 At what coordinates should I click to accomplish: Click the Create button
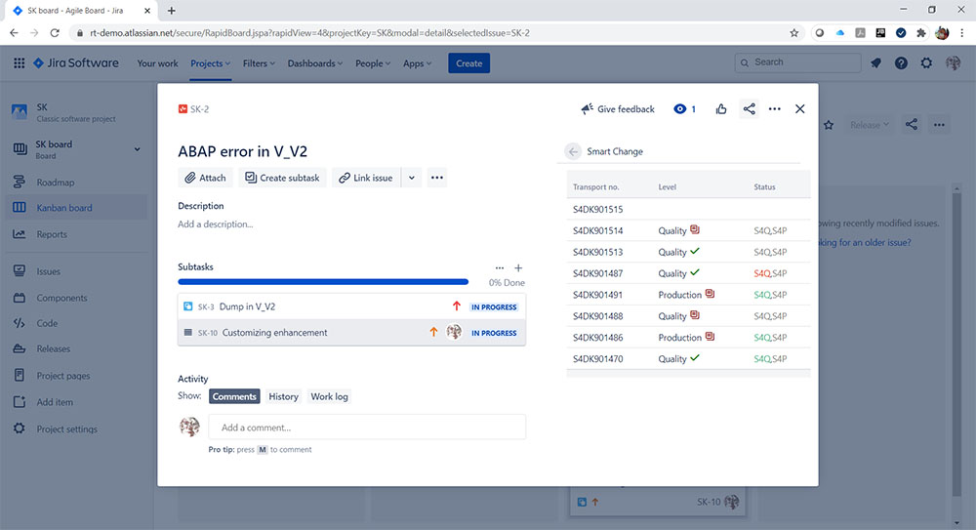point(468,62)
